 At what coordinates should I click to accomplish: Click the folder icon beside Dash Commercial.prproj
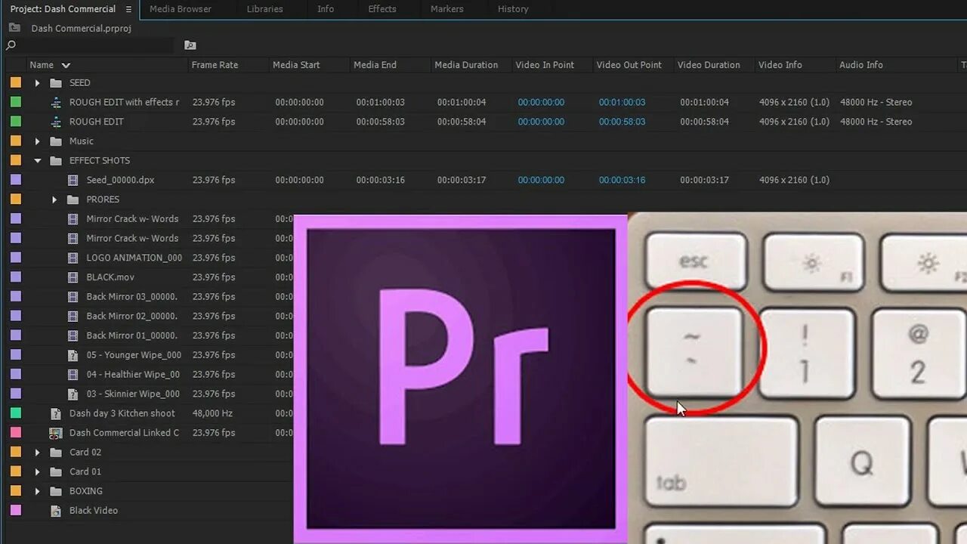click(14, 27)
